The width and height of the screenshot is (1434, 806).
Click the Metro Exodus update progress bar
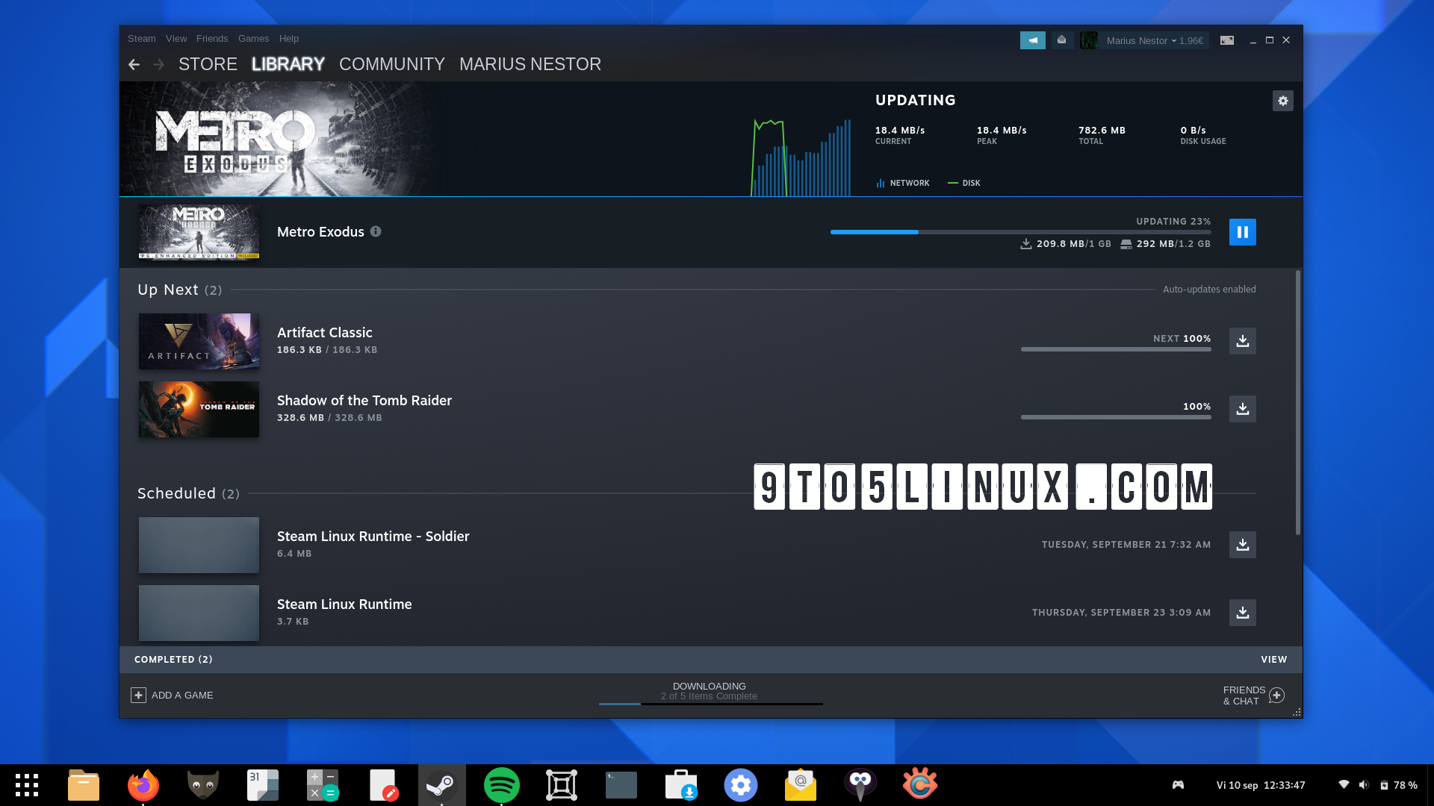pos(1020,232)
